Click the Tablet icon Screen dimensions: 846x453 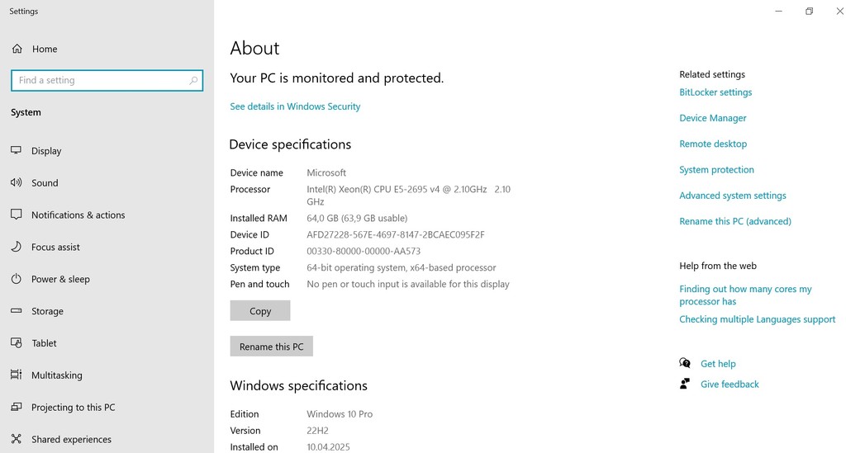[x=17, y=342]
